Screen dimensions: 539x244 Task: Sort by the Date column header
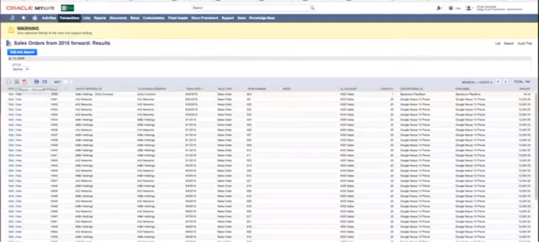click(x=194, y=89)
